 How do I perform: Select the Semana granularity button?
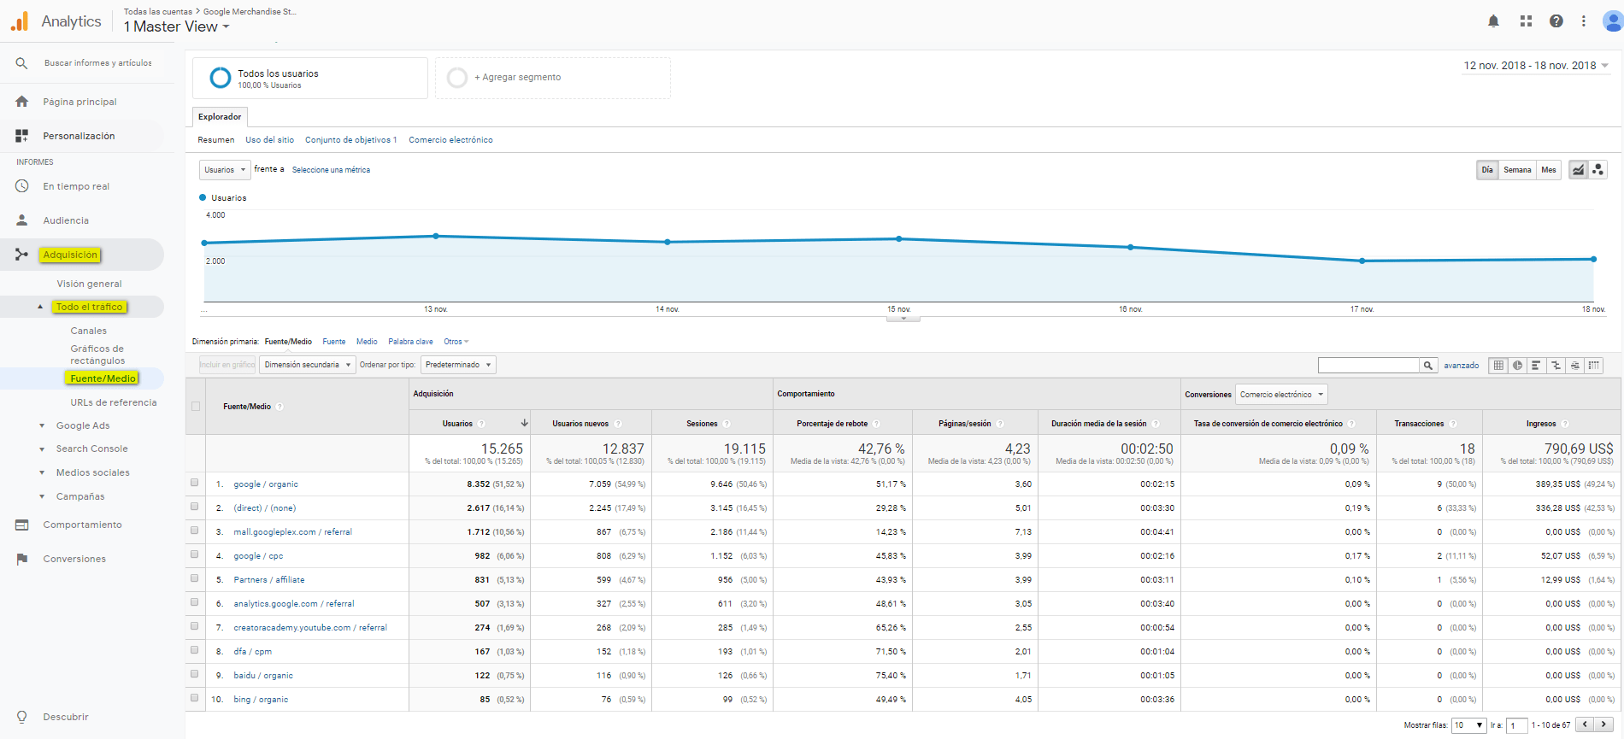1517,170
